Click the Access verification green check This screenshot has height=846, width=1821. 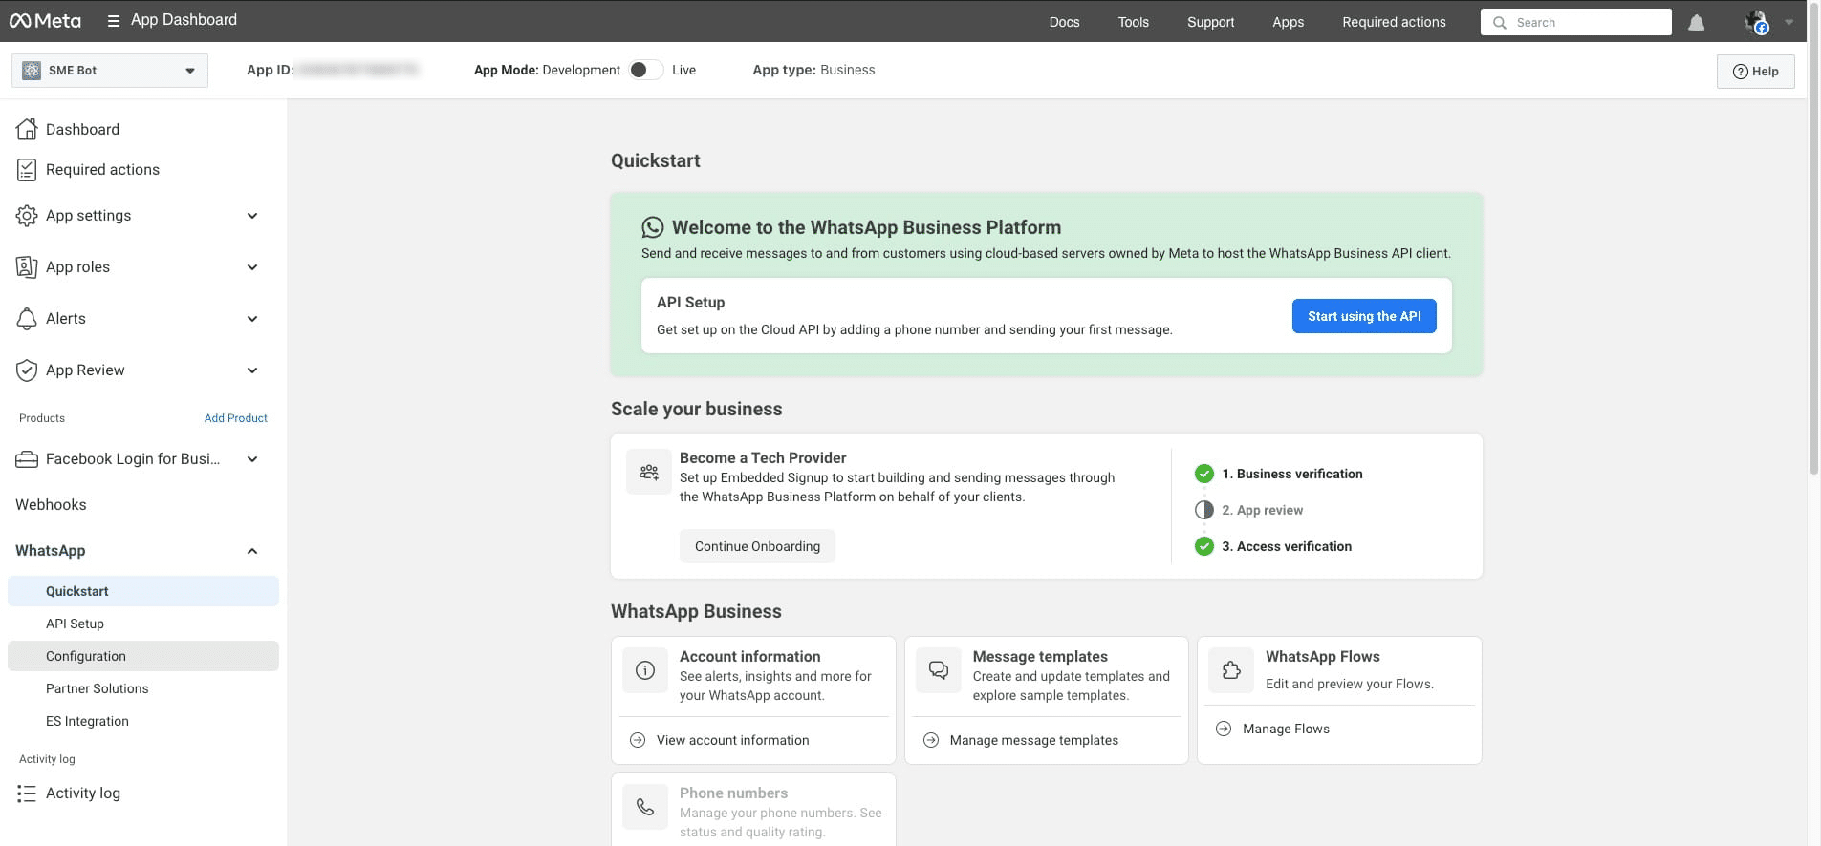1204,546
